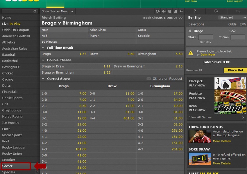Open the results table icon in toolbar

[x=169, y=11]
